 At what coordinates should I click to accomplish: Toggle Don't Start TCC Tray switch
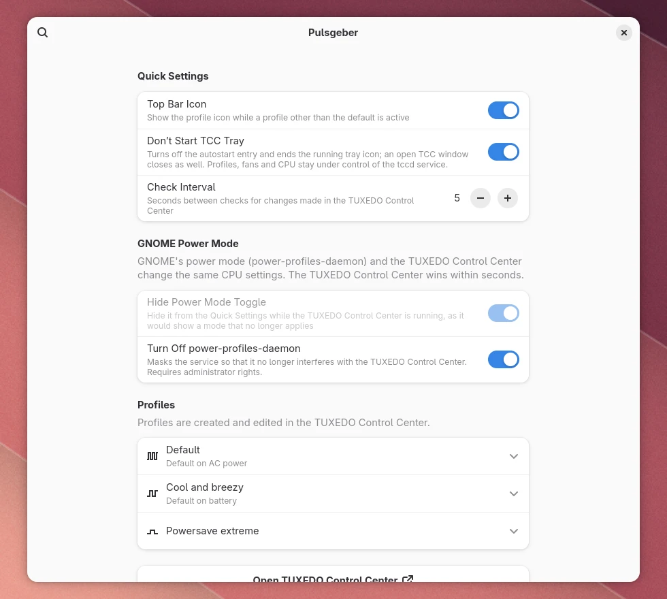pos(503,152)
